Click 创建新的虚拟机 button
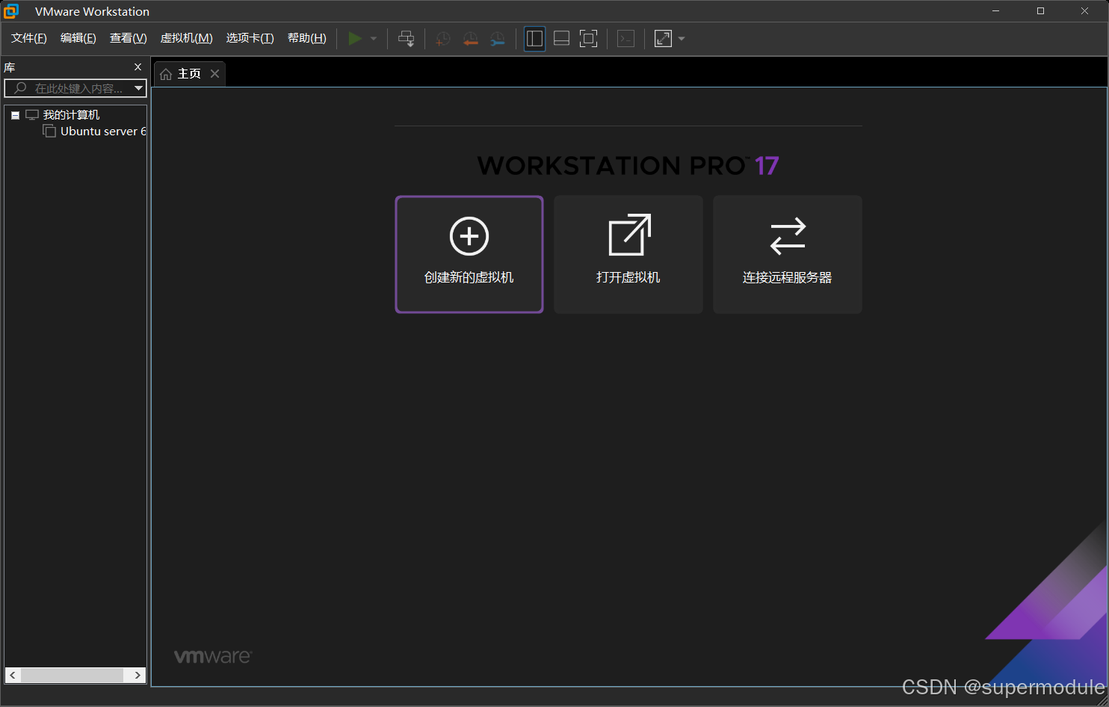This screenshot has width=1109, height=707. (x=469, y=254)
